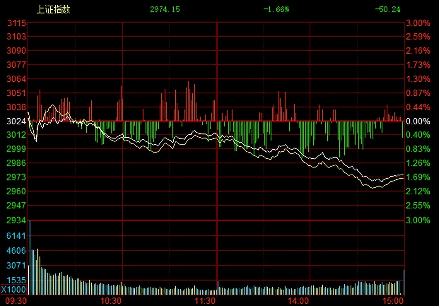Click the 10:30 time axis label
The width and height of the screenshot is (439, 306).
tap(111, 301)
